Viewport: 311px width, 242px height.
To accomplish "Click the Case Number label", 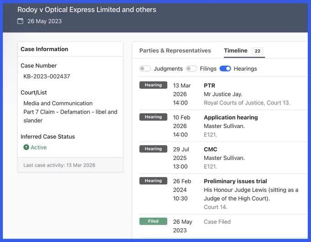I will [x=39, y=66].
